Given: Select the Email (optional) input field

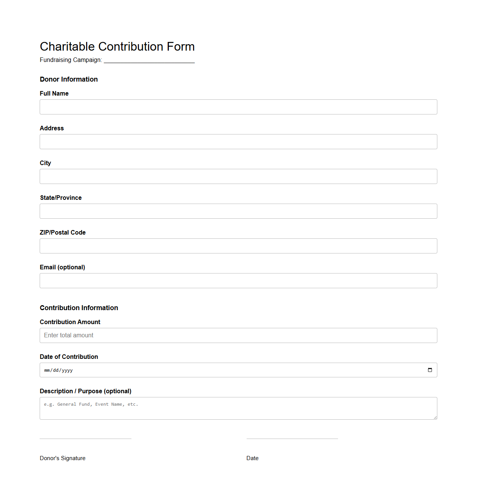Looking at the screenshot, I should pyautogui.click(x=238, y=281).
